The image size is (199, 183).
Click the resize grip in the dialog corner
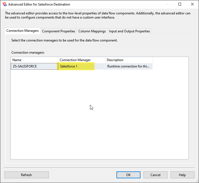[197, 181]
